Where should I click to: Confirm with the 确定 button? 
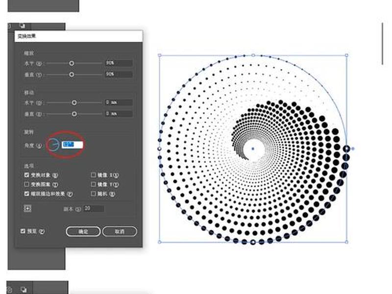[x=83, y=231]
